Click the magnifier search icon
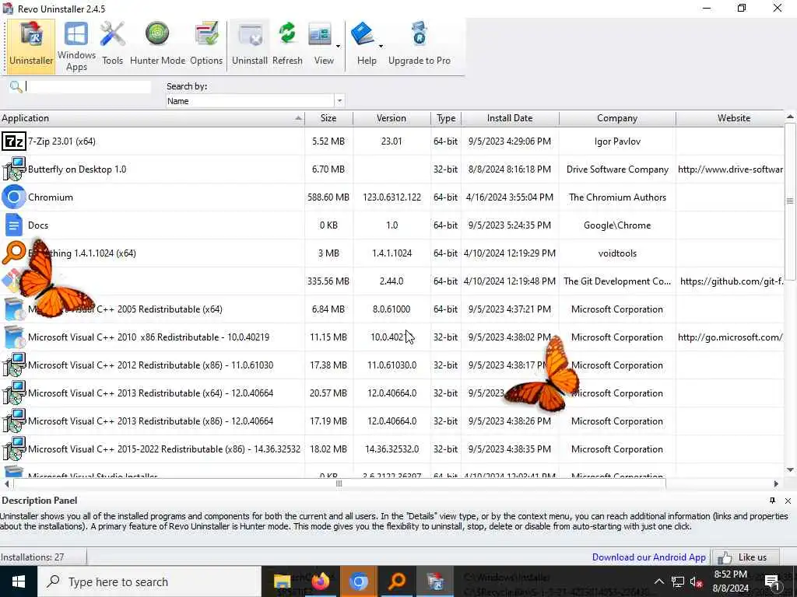 click(x=16, y=87)
